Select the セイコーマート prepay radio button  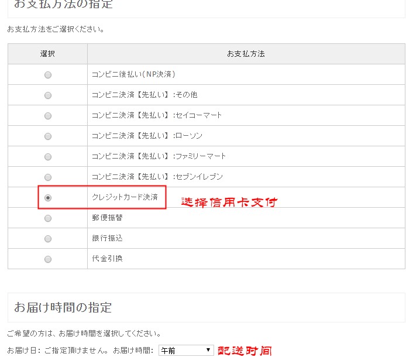[48, 116]
